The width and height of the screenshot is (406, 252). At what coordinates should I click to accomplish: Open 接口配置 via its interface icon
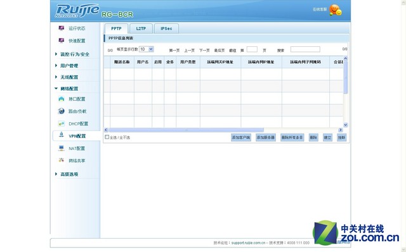(x=62, y=99)
